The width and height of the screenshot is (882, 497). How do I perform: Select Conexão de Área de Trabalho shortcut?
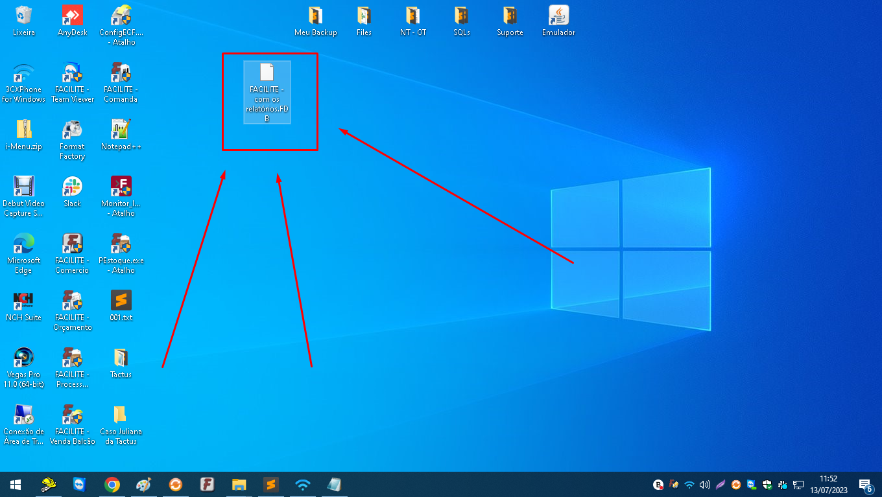point(24,424)
